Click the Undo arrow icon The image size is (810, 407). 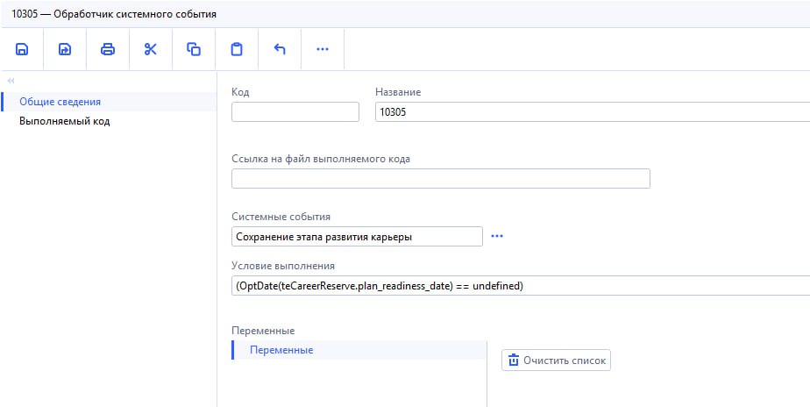(x=280, y=49)
